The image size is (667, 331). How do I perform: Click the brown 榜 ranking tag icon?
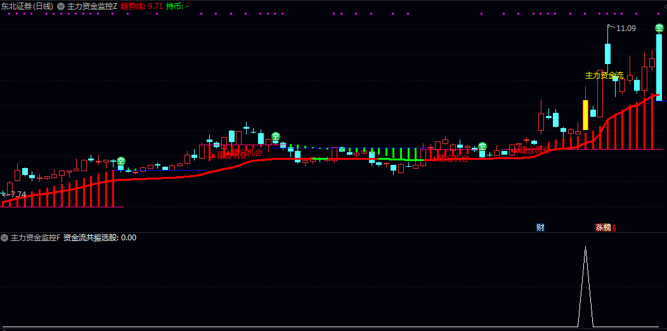tap(607, 228)
